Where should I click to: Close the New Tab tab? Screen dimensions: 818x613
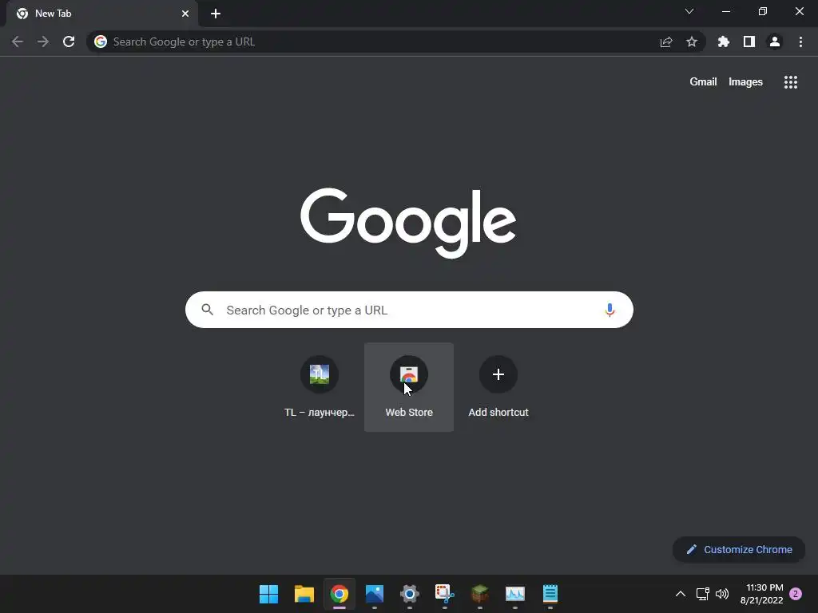[185, 14]
